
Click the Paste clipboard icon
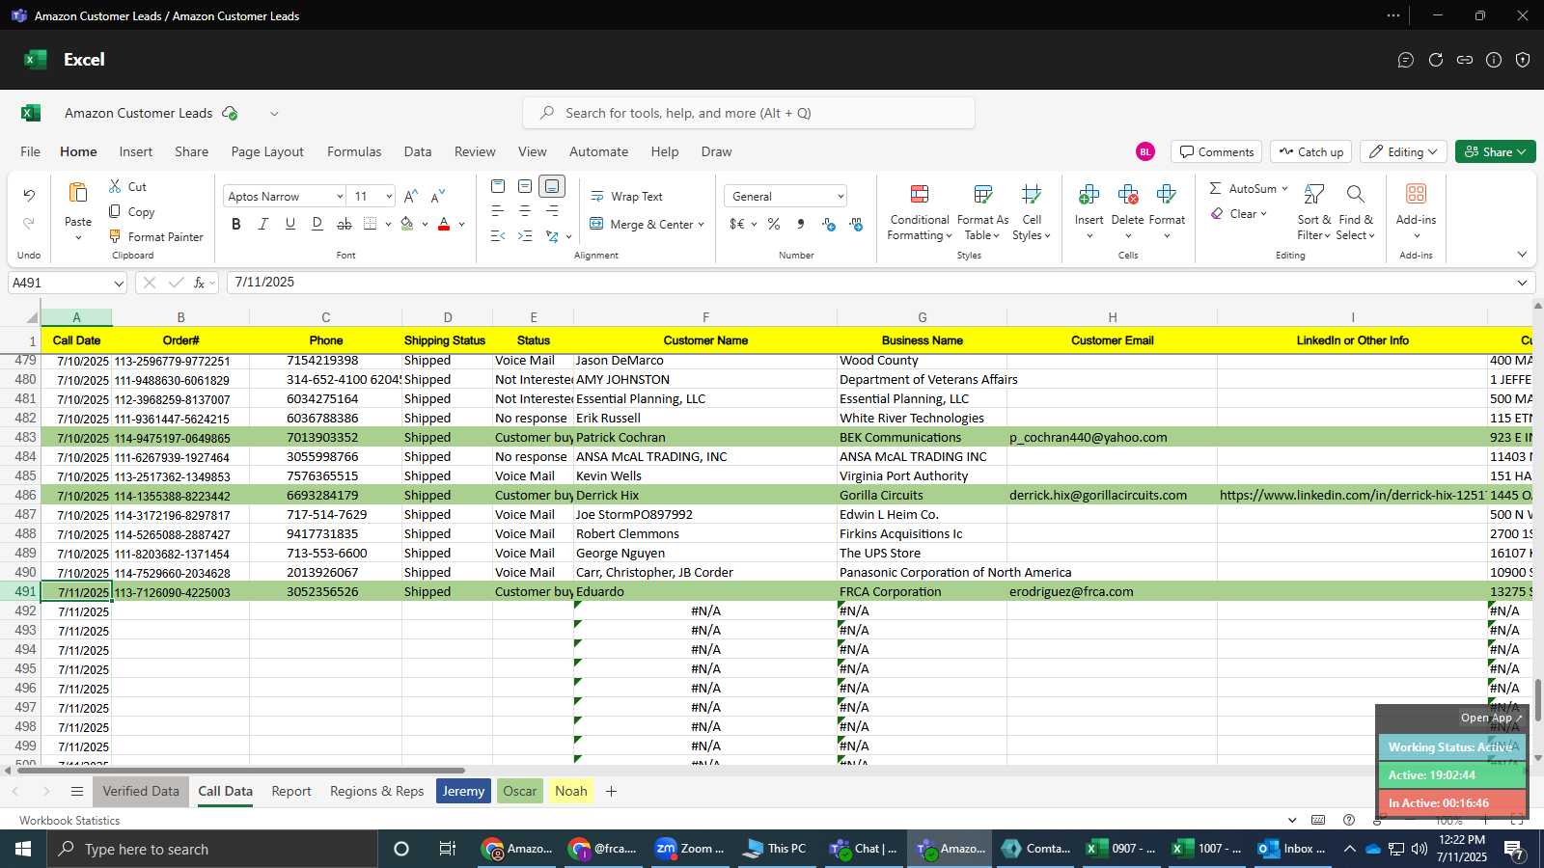(78, 193)
